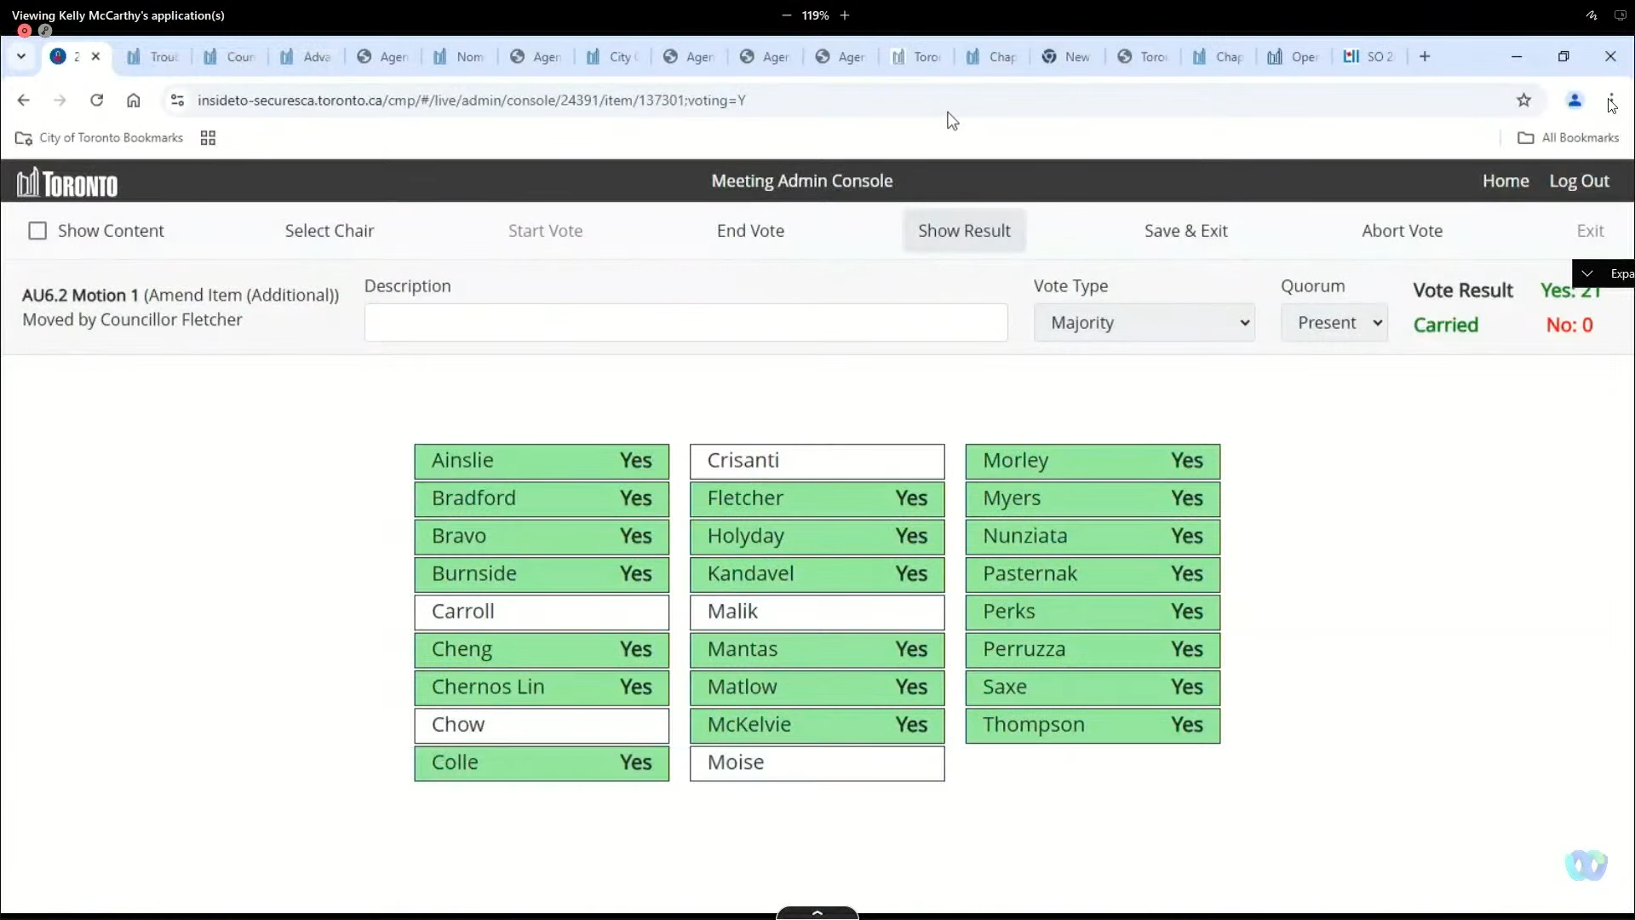Select Burnside's Yes vote tile

click(x=542, y=574)
